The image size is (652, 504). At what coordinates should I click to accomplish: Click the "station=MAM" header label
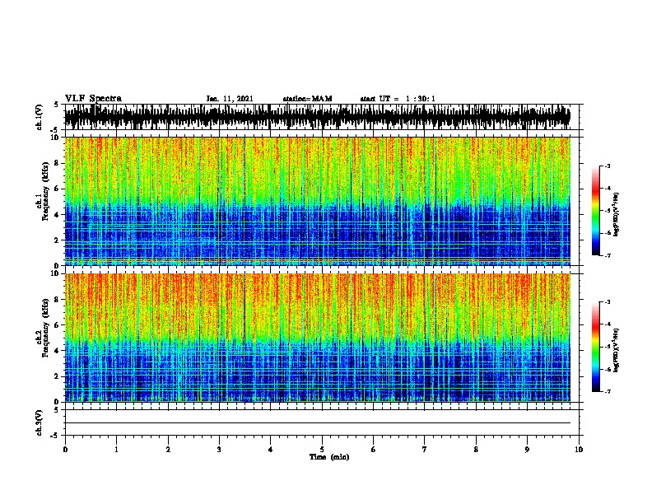[x=307, y=99]
